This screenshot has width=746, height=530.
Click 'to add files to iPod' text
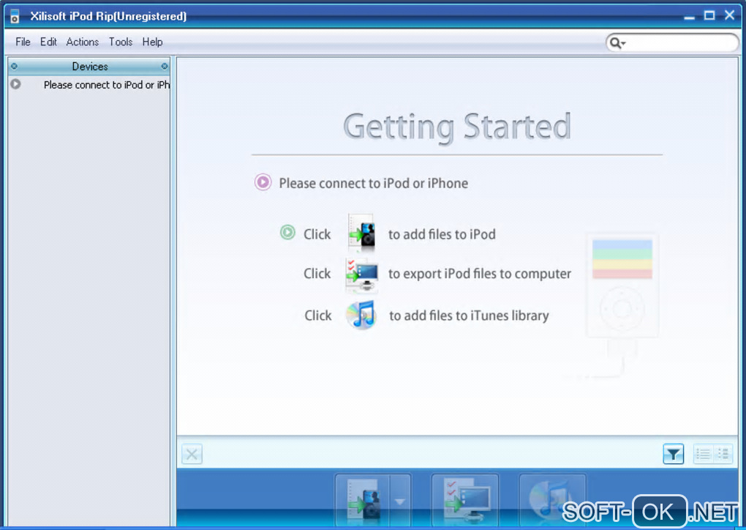442,234
